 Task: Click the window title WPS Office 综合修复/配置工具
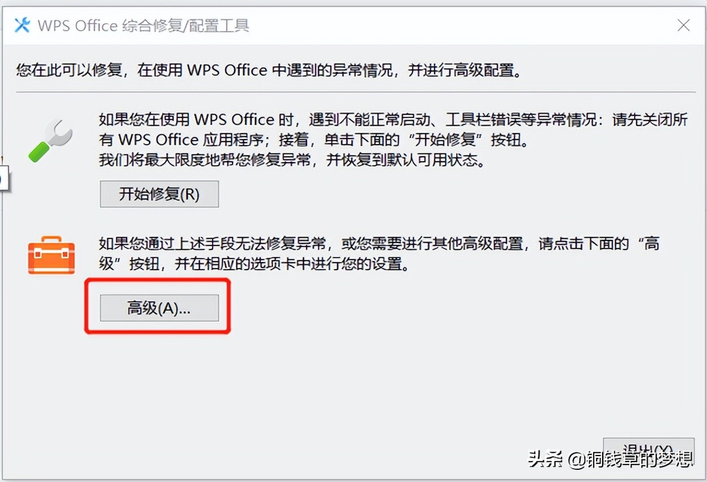(x=144, y=25)
